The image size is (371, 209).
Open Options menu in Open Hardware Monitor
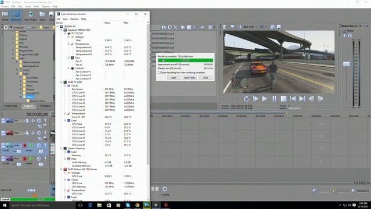(x=74, y=19)
